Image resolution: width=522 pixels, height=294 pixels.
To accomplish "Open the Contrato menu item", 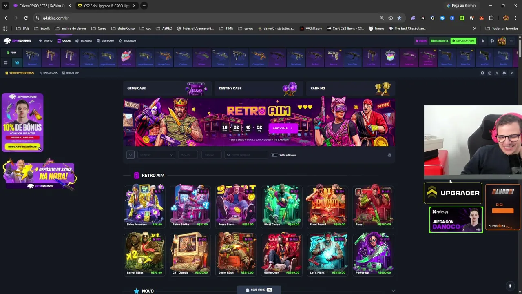I will pyautogui.click(x=105, y=41).
